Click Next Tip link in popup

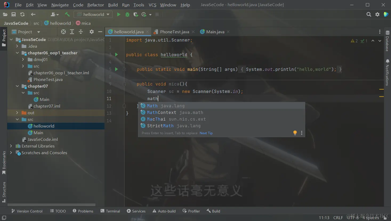tap(206, 133)
